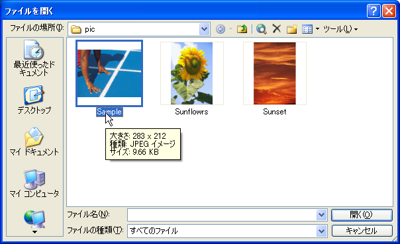This screenshot has width=400, height=244.
Task: Close the ファイルを開く dialog
Action: point(389,11)
